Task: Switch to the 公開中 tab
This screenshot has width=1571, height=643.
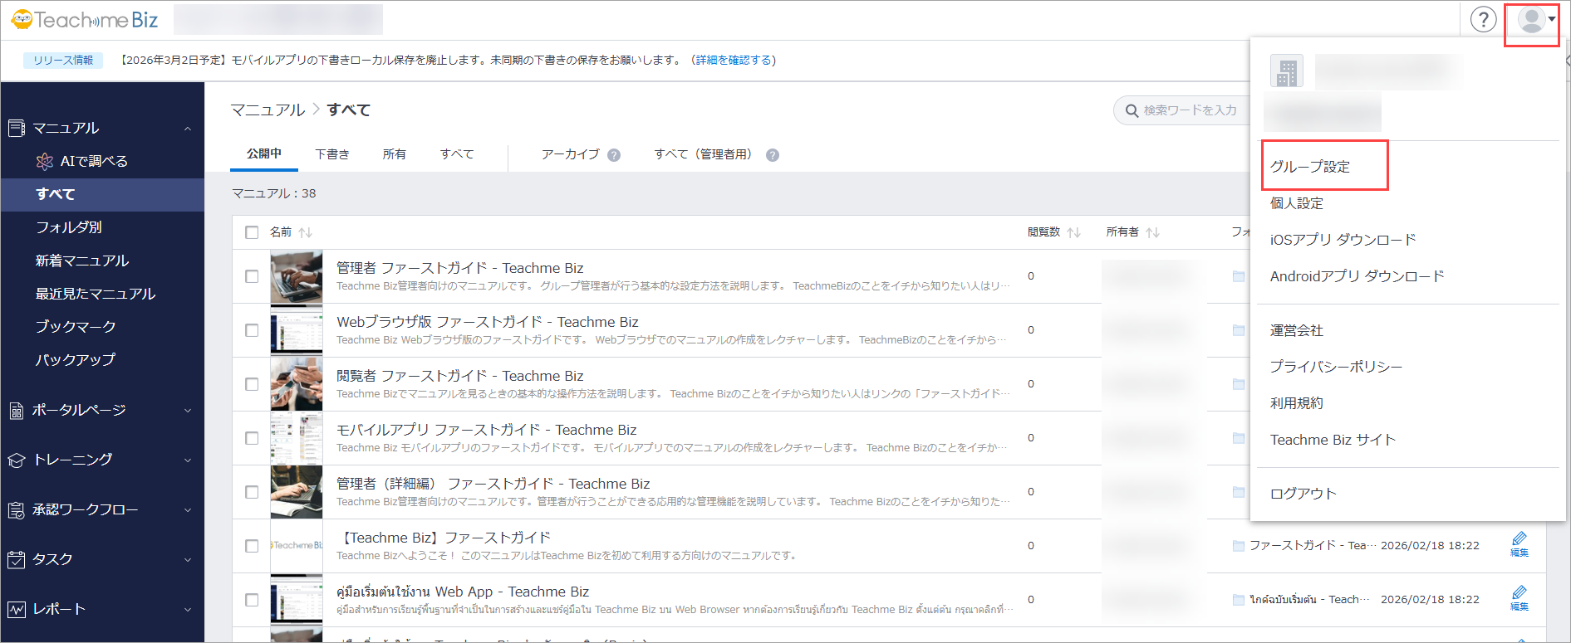Action: click(x=264, y=154)
